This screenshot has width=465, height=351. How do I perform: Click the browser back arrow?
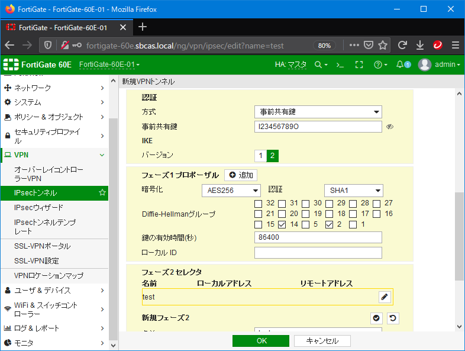tap(9, 45)
